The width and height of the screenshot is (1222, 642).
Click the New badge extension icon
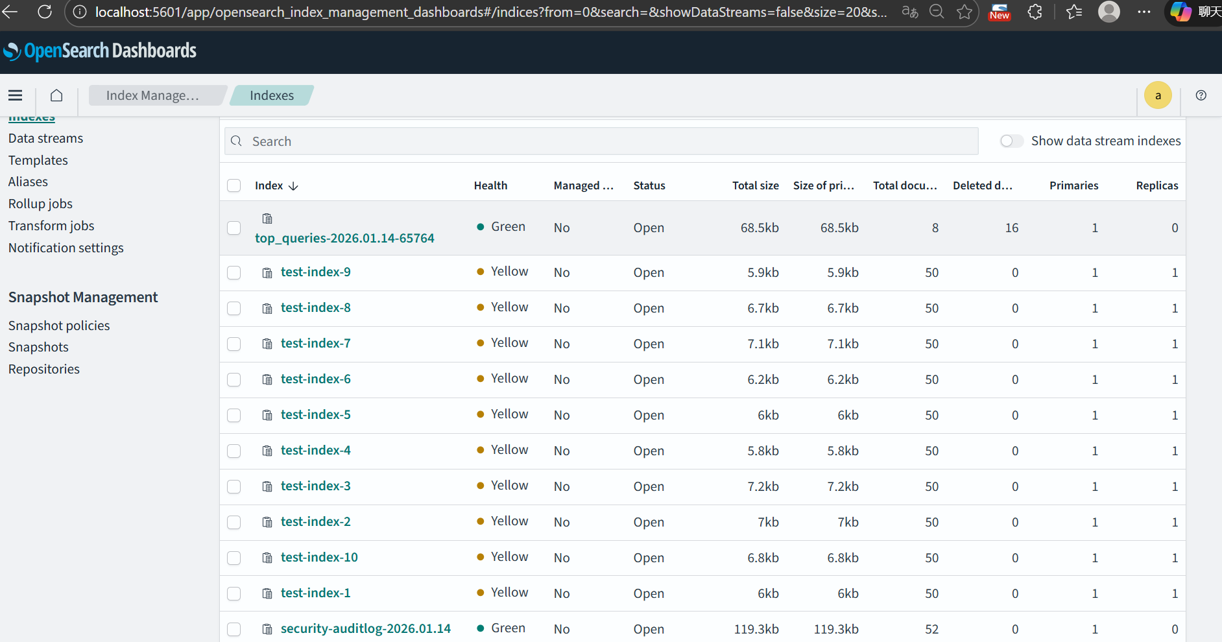(x=1000, y=12)
